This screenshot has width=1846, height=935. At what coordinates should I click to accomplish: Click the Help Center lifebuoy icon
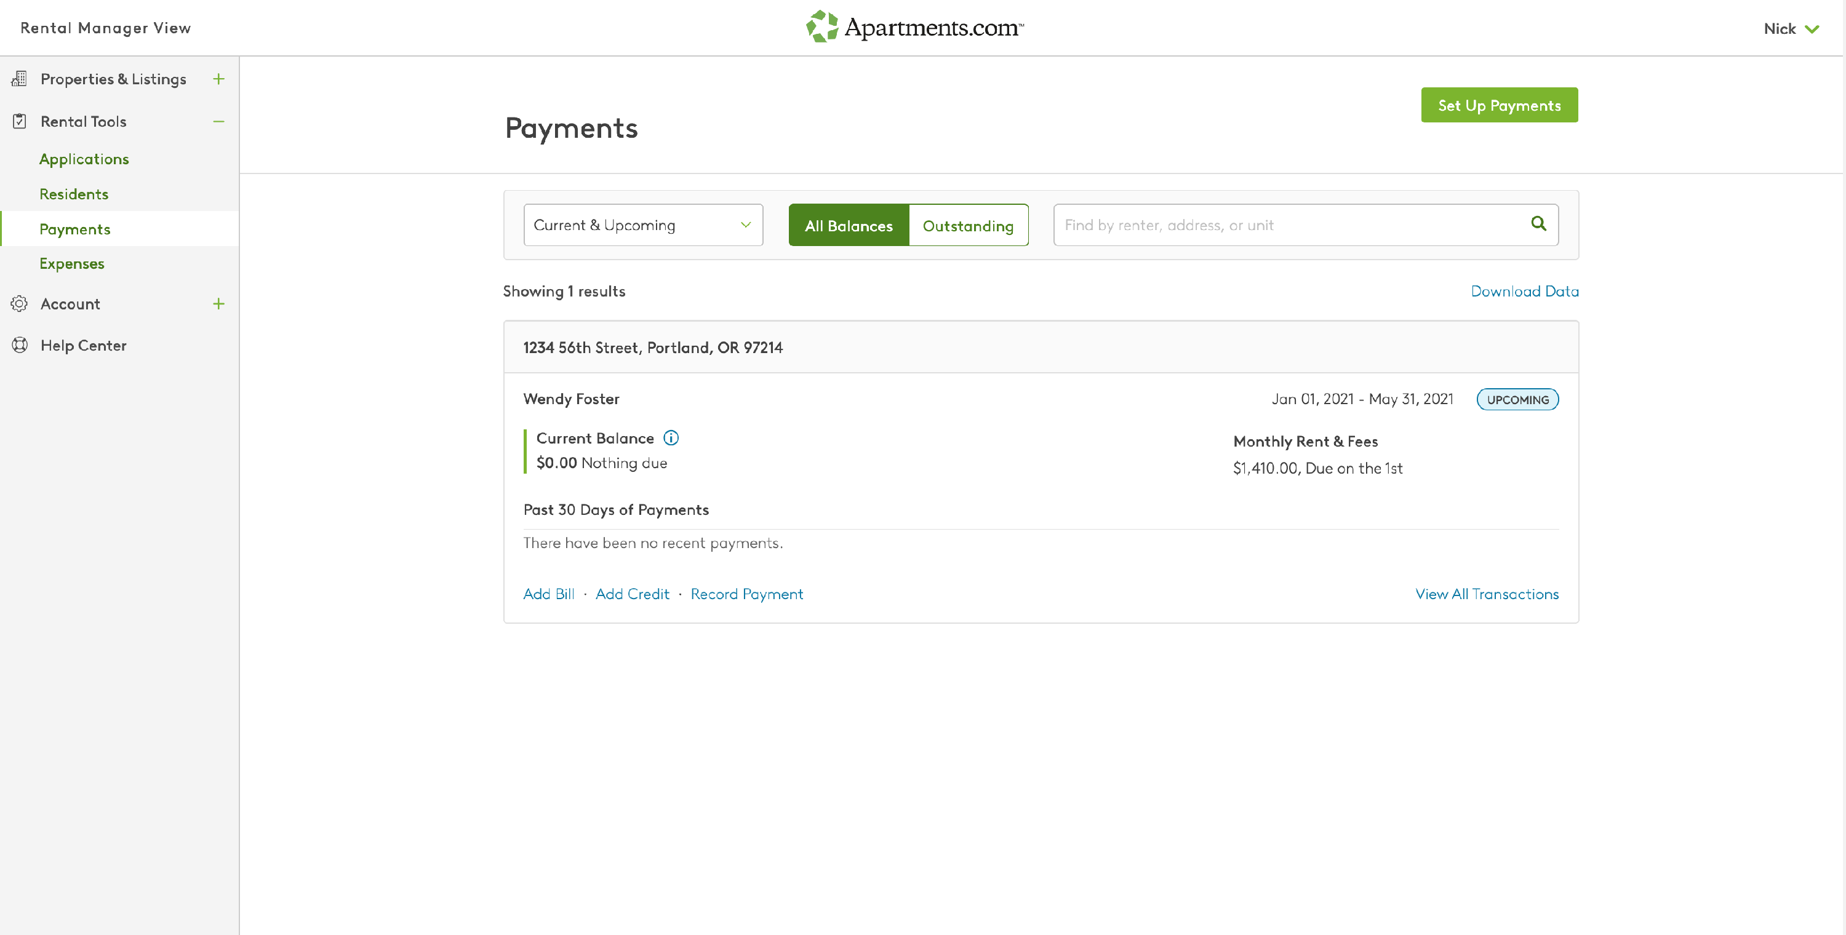click(19, 345)
